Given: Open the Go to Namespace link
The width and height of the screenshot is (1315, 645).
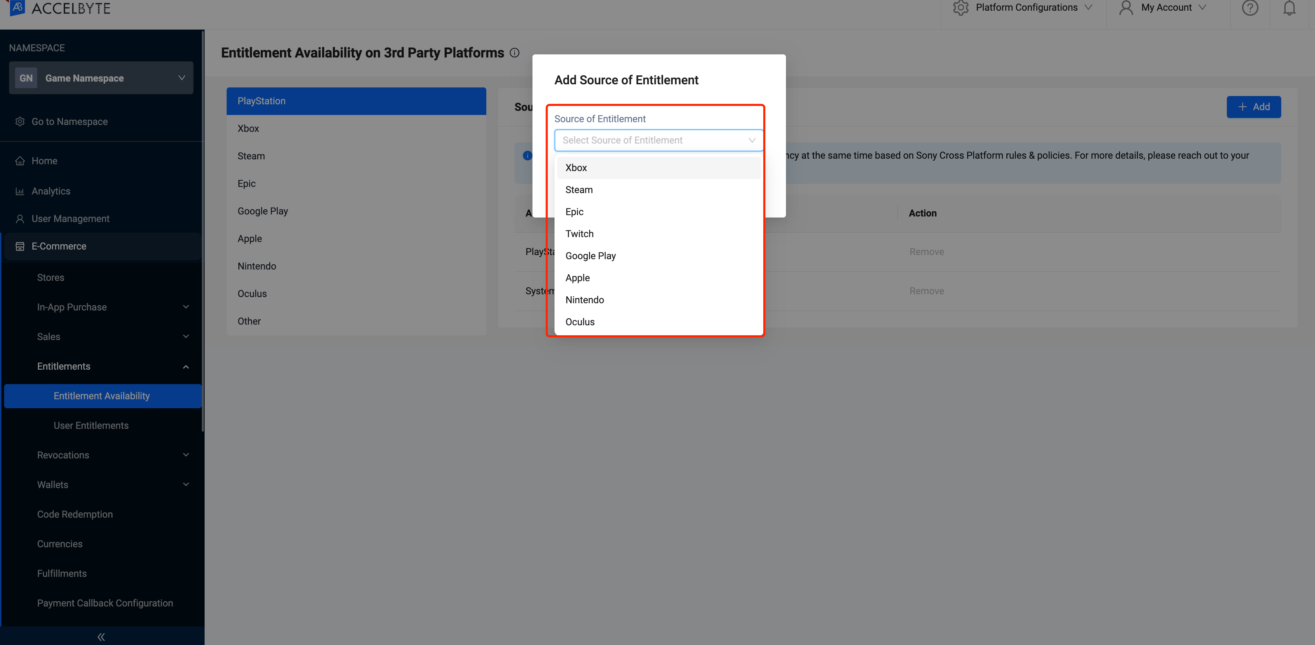Looking at the screenshot, I should pos(70,121).
